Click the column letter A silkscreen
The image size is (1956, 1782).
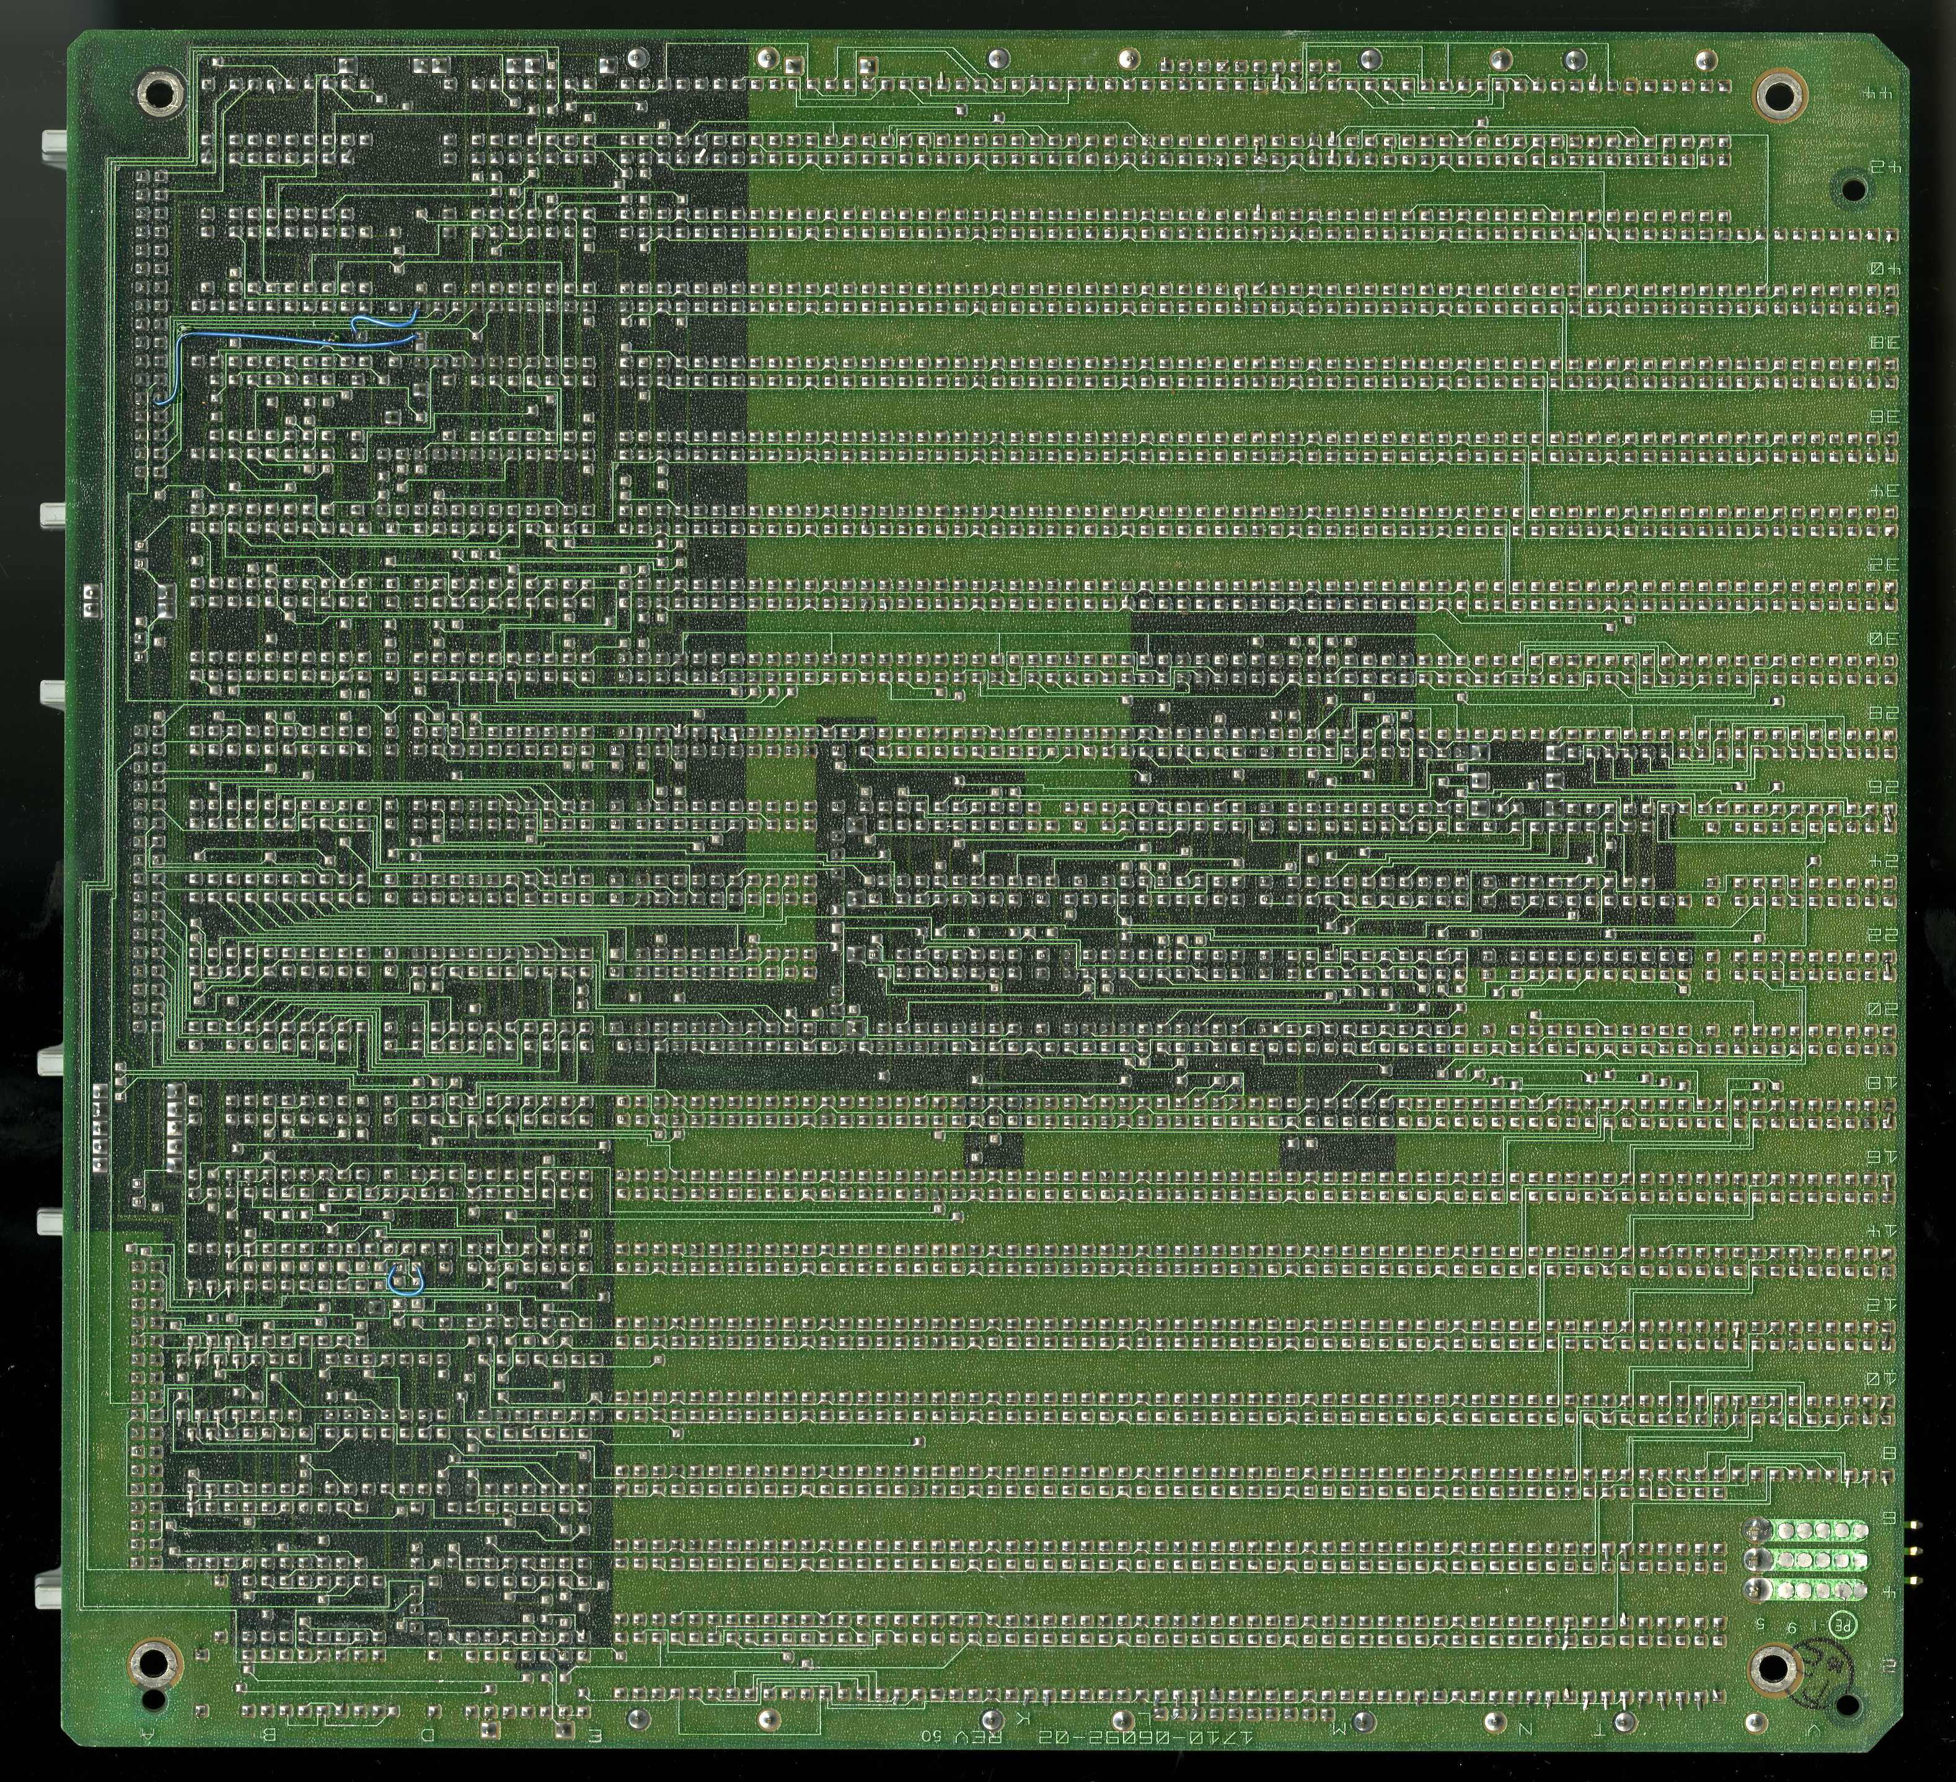[149, 1734]
